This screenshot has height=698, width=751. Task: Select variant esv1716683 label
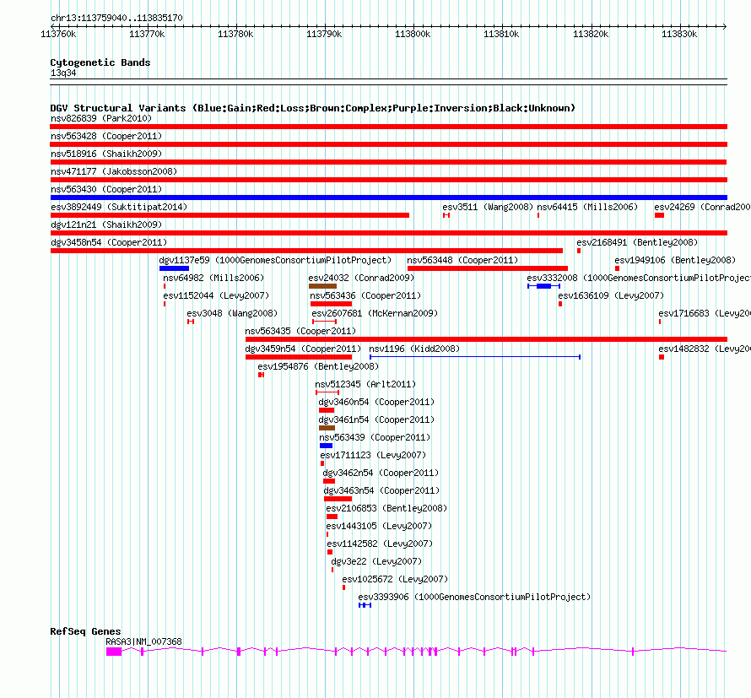704,313
